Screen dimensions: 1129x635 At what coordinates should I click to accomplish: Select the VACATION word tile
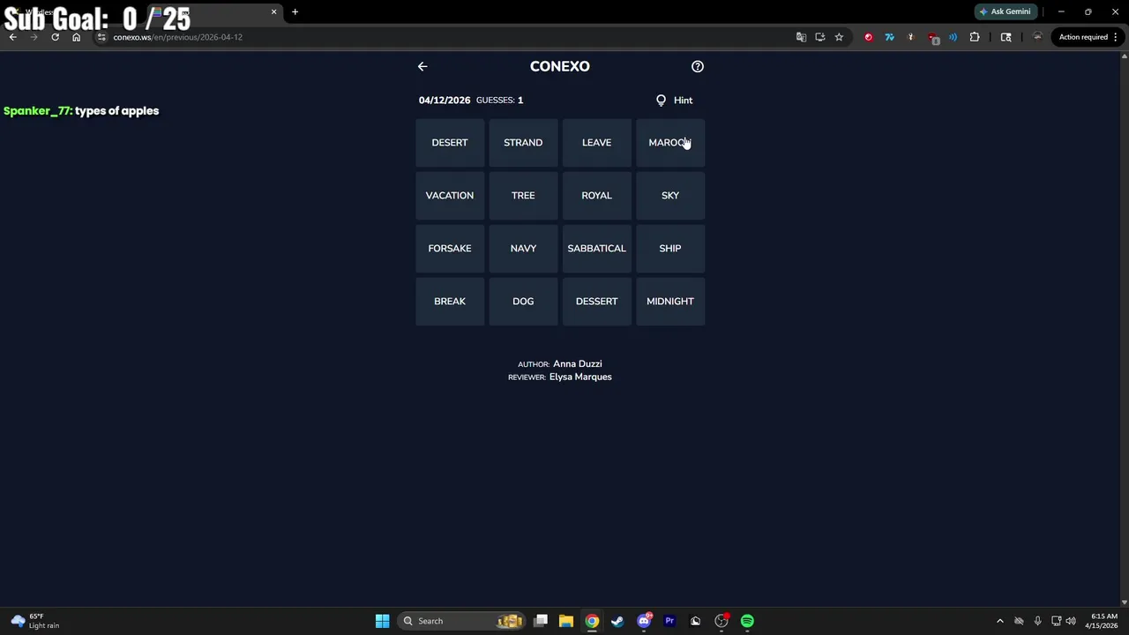450,196
